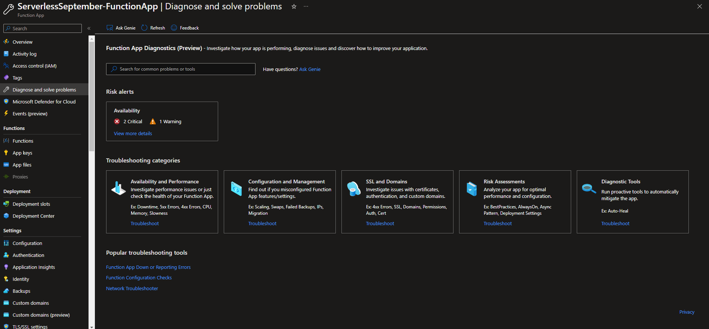Click the Diagnostic Tools magnifier icon
This screenshot has height=329, width=709.
(589, 189)
